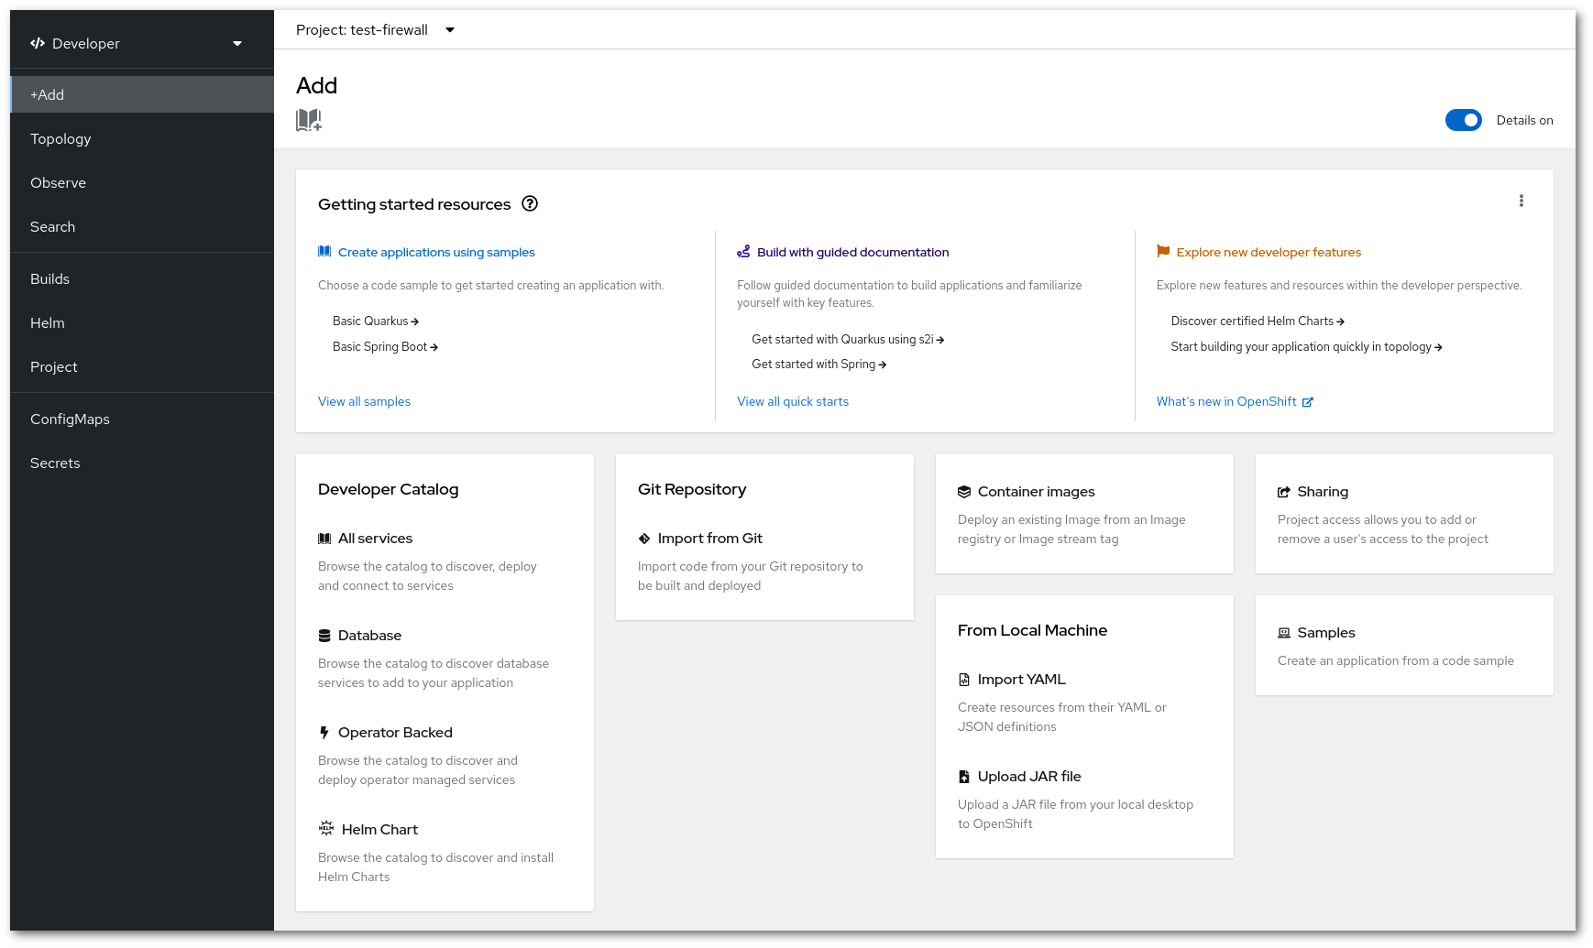Go to ConfigMaps in the sidebar
The image size is (1593, 948).
(x=142, y=419)
